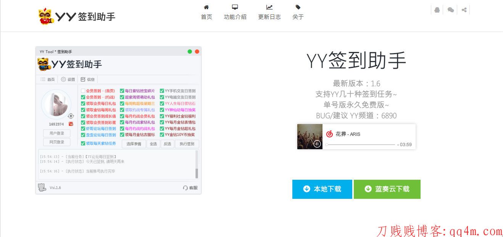Toggle 歪歪论坛每日签到 checkbox
The image size is (503, 237).
pos(83,135)
